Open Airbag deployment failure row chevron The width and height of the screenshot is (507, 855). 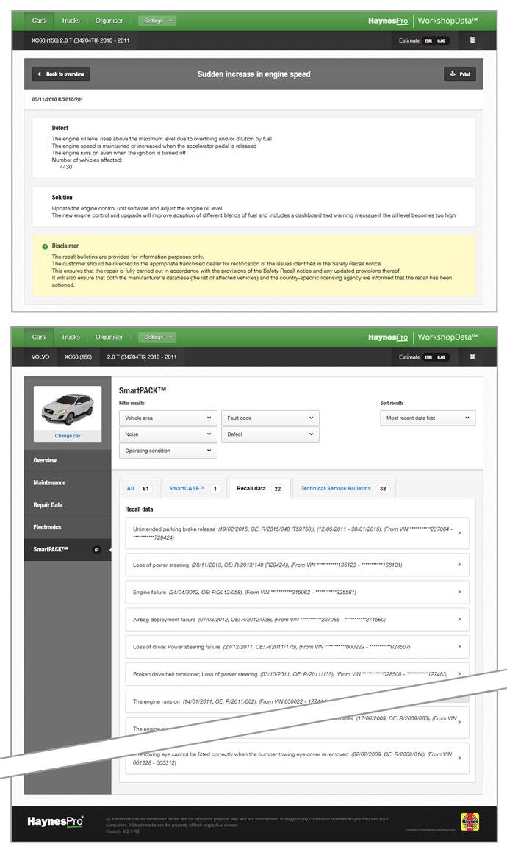coord(459,619)
